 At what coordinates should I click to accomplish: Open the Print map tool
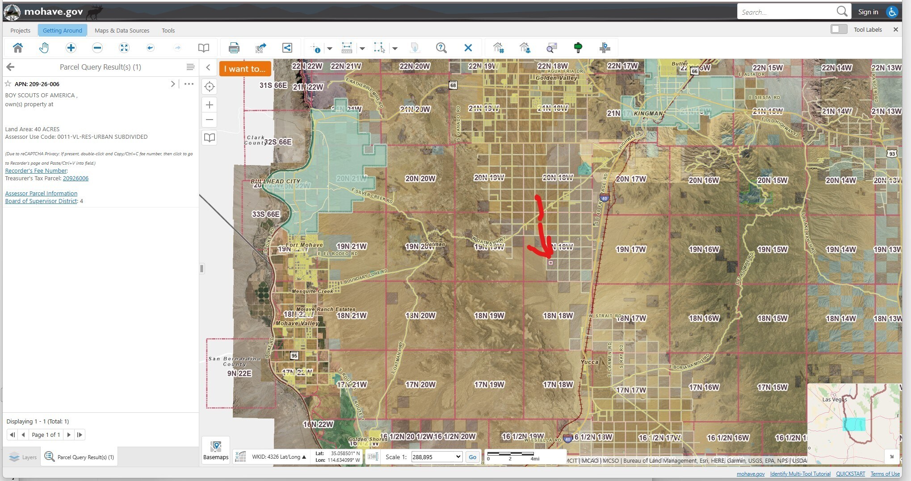pyautogui.click(x=234, y=48)
